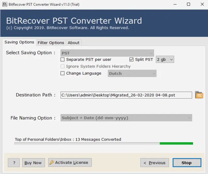Enable Separate PST per user checkbox
208x174 pixels.
pos(63,60)
